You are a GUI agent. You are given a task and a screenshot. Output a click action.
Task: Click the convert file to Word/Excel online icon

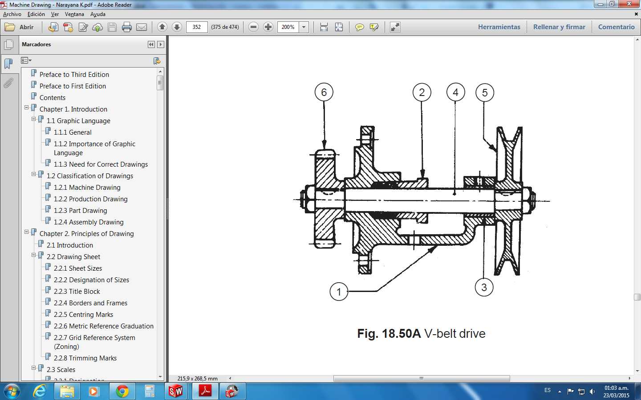53,27
